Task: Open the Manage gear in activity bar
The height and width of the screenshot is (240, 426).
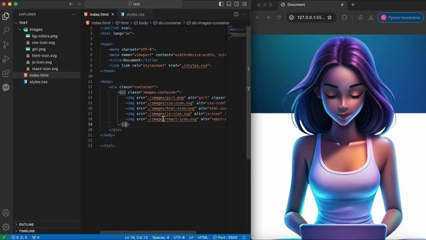Action: (6, 227)
